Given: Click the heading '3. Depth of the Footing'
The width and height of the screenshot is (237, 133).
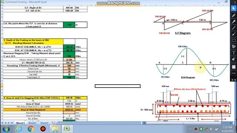Looking at the screenshot, I should (x=26, y=40).
